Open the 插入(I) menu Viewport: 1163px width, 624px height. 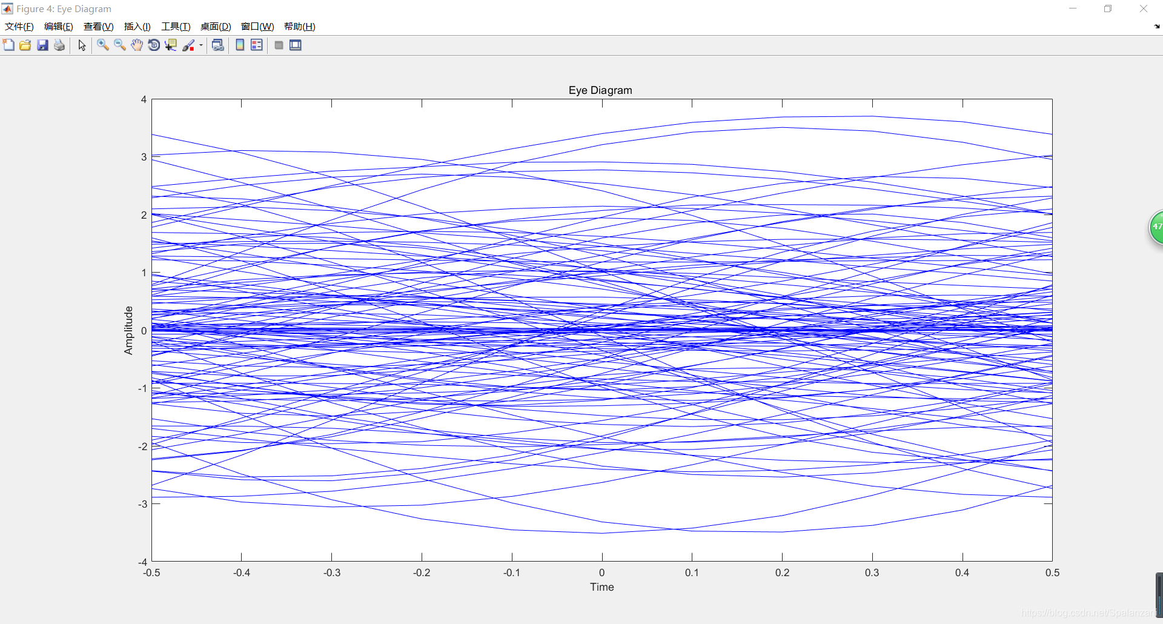(x=138, y=27)
